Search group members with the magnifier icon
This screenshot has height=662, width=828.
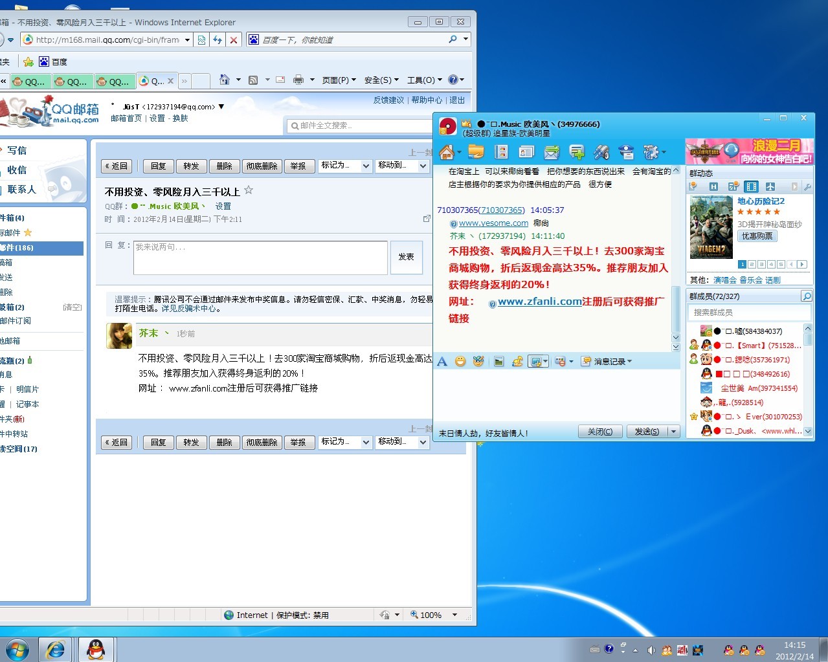pyautogui.click(x=807, y=296)
